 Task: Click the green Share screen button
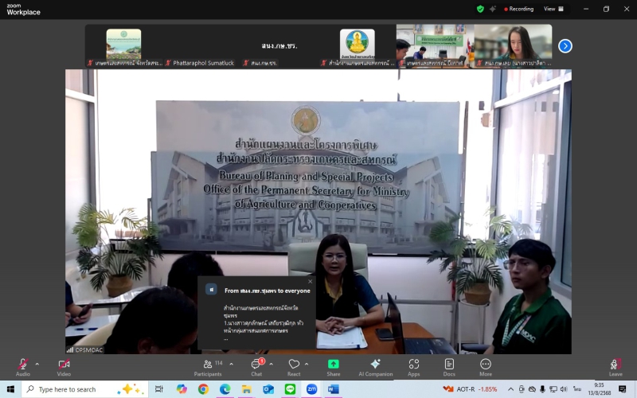click(x=333, y=367)
